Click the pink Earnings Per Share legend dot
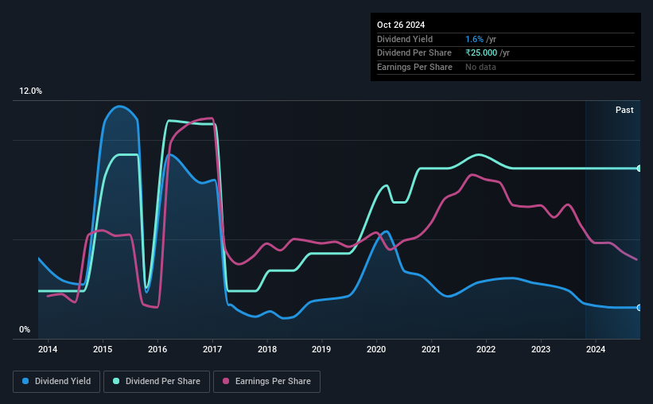This screenshot has height=404, width=653. coord(226,381)
